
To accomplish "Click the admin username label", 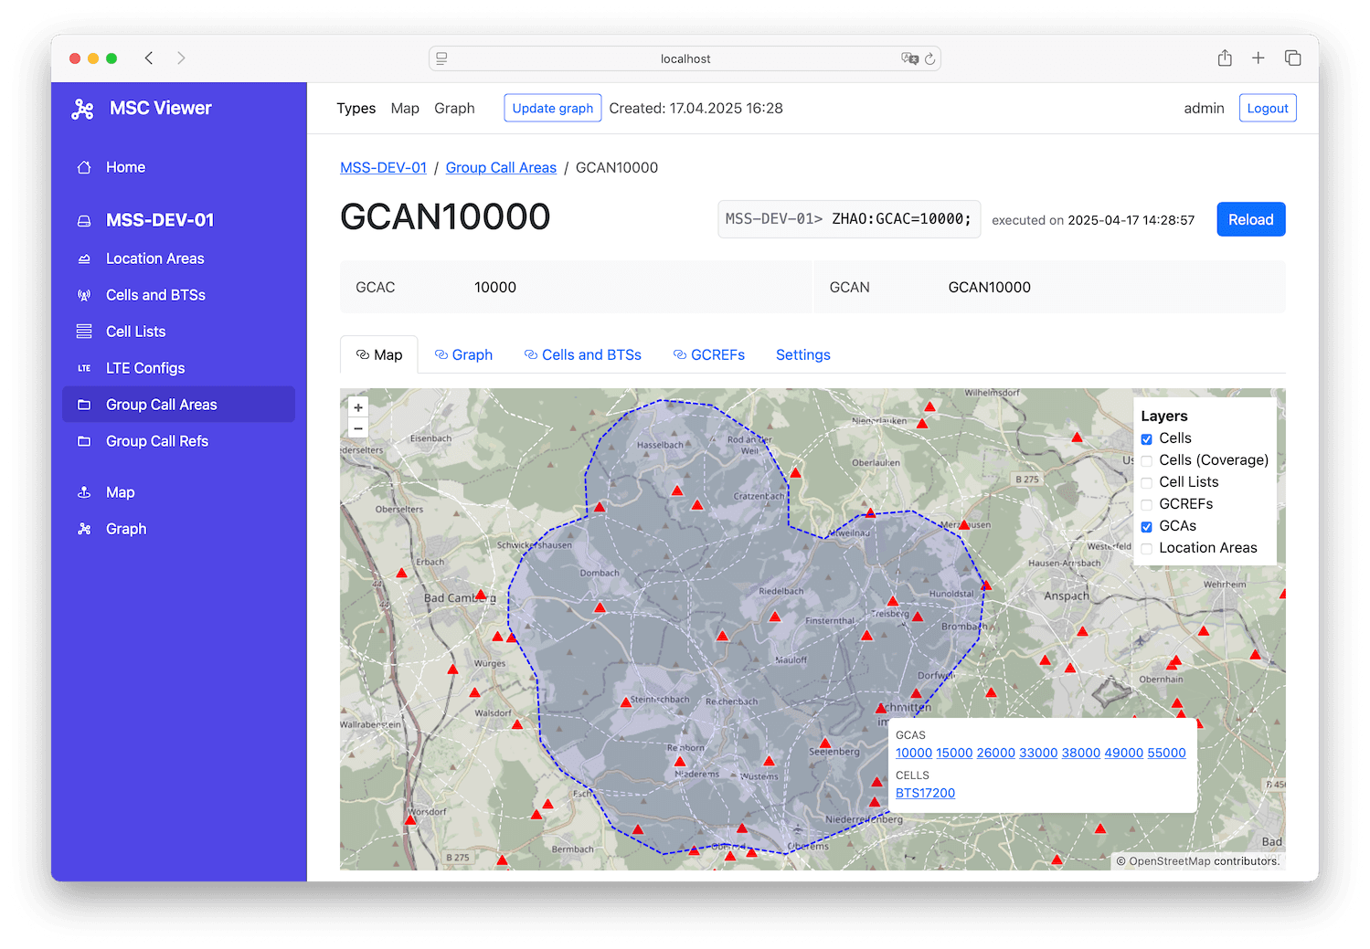I will (1204, 108).
